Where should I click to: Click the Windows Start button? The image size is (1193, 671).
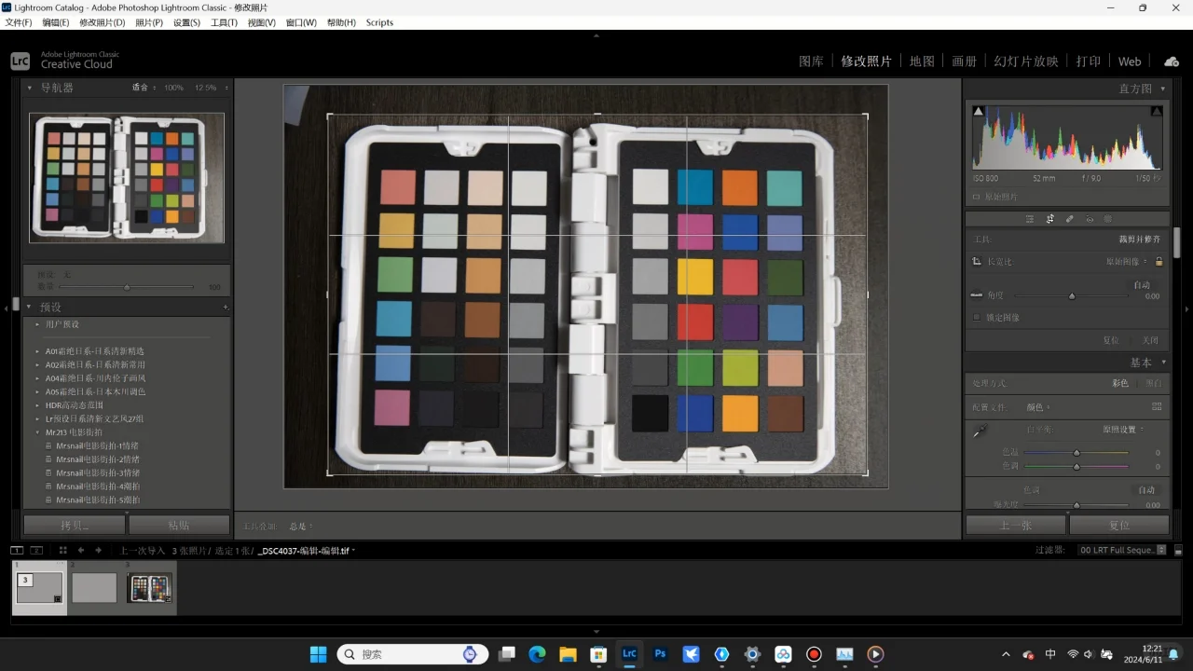(x=318, y=654)
